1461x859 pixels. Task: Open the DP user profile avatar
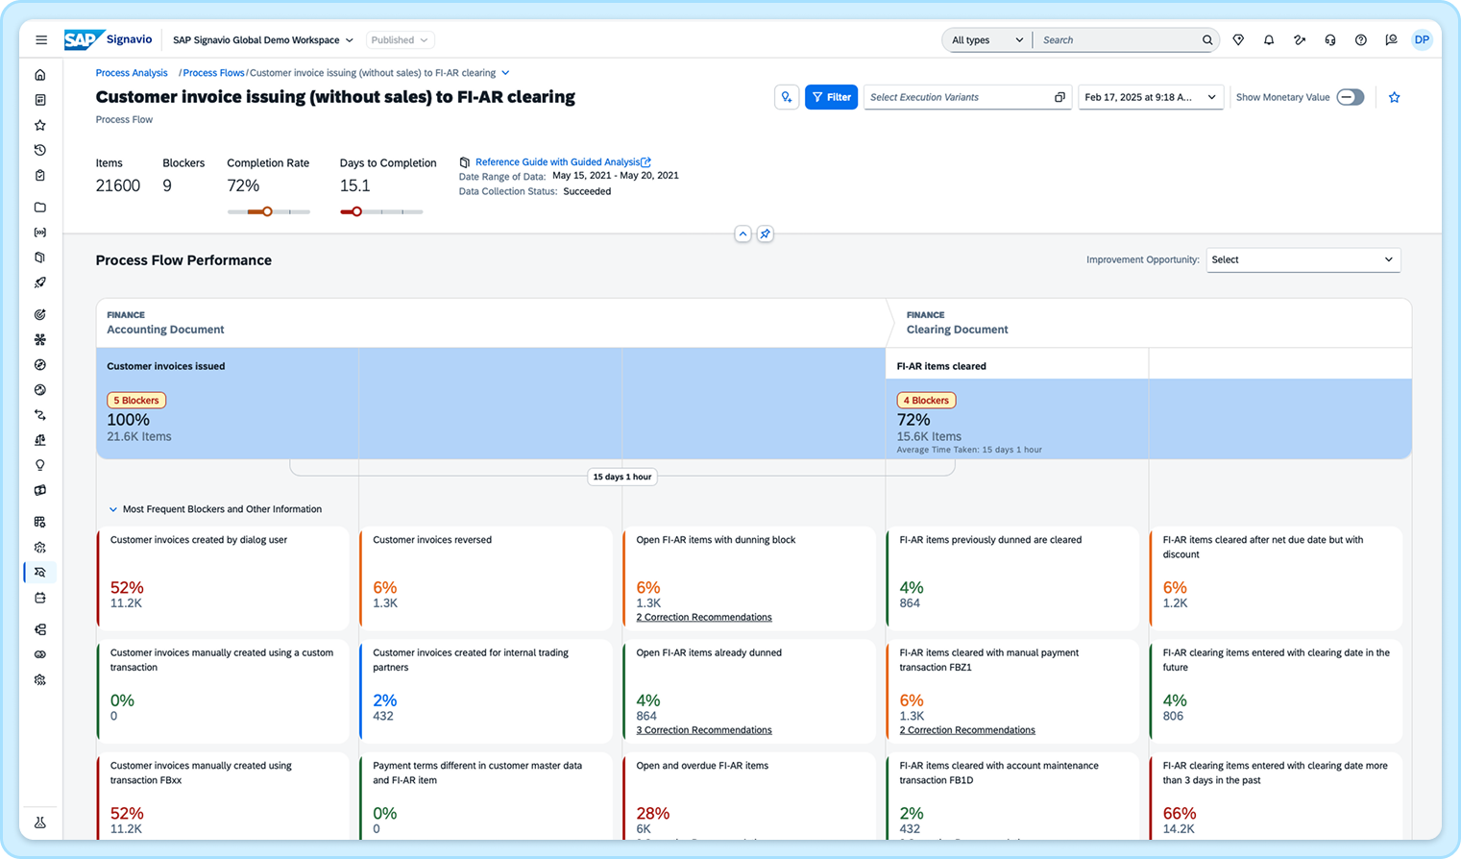(x=1422, y=40)
